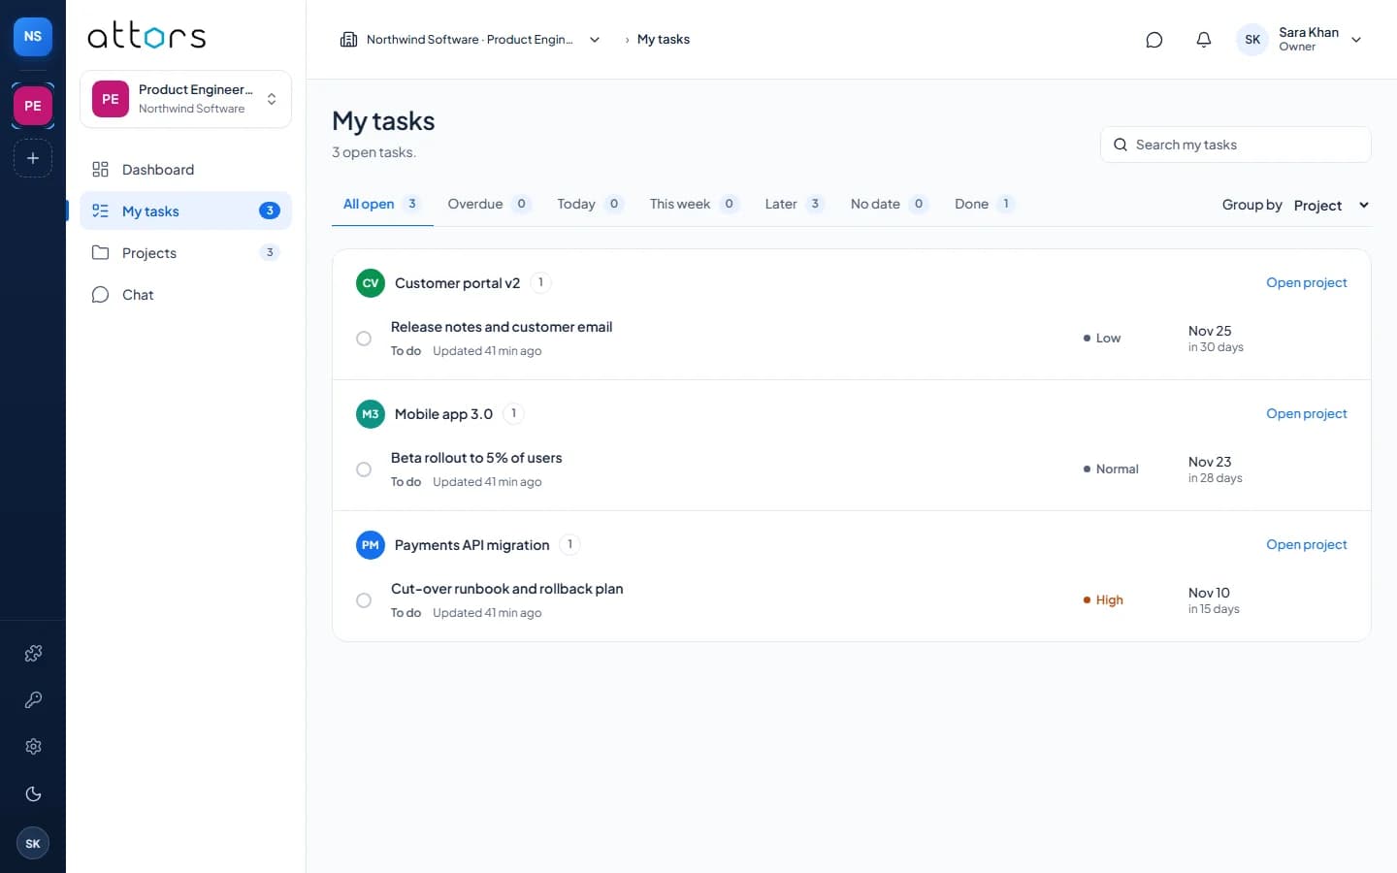Click the attors logo

(x=146, y=37)
